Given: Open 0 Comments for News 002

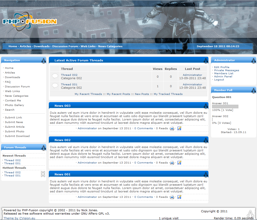Looking at the screenshot, I should click(x=144, y=163).
